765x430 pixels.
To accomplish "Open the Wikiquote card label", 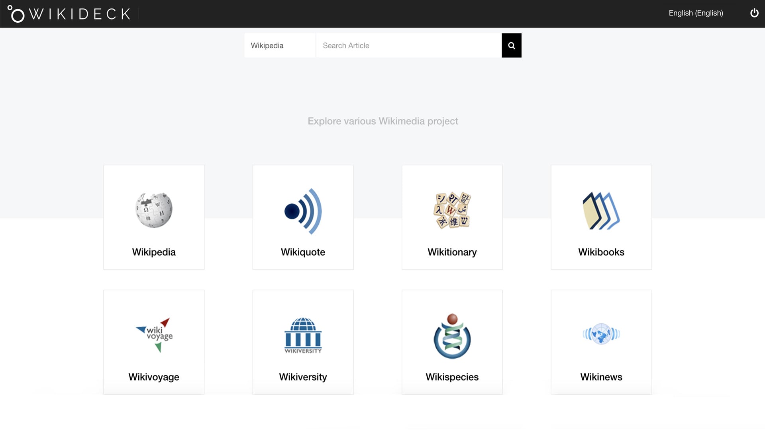I will click(x=303, y=252).
